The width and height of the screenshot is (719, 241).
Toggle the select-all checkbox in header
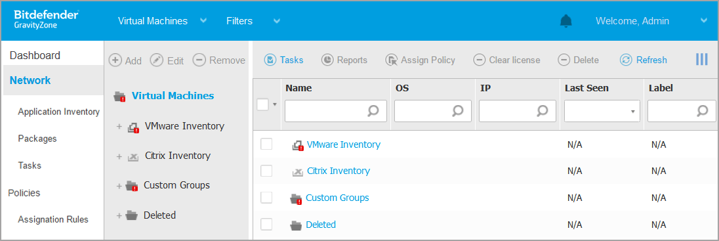263,104
